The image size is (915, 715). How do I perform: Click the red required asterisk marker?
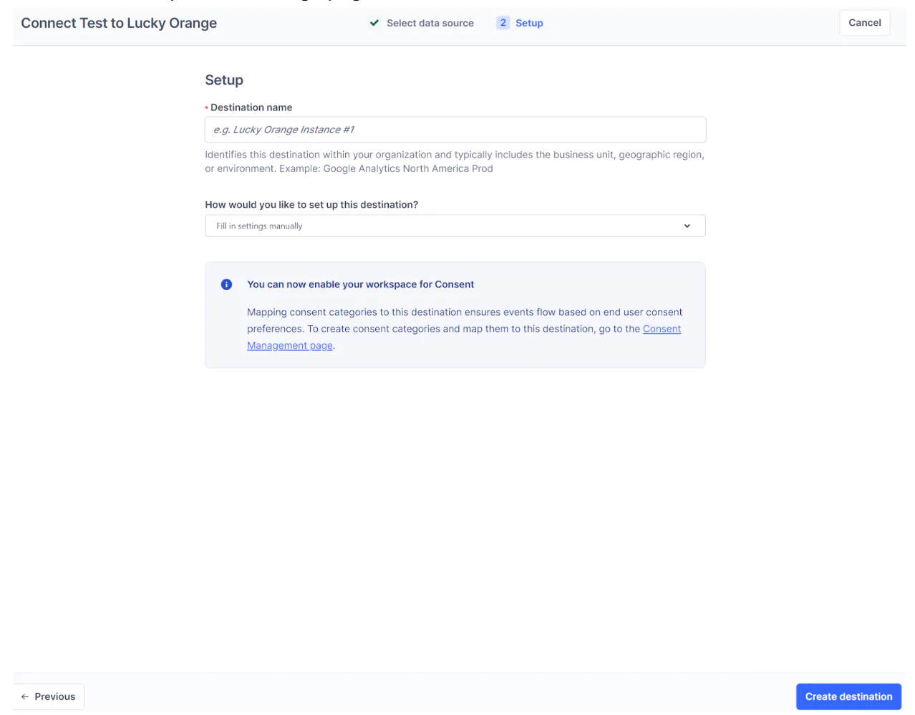click(207, 108)
